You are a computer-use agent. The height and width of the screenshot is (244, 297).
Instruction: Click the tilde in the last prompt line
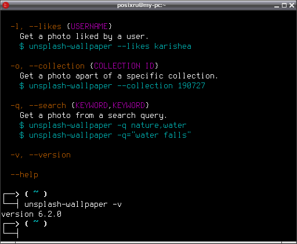point(36,221)
